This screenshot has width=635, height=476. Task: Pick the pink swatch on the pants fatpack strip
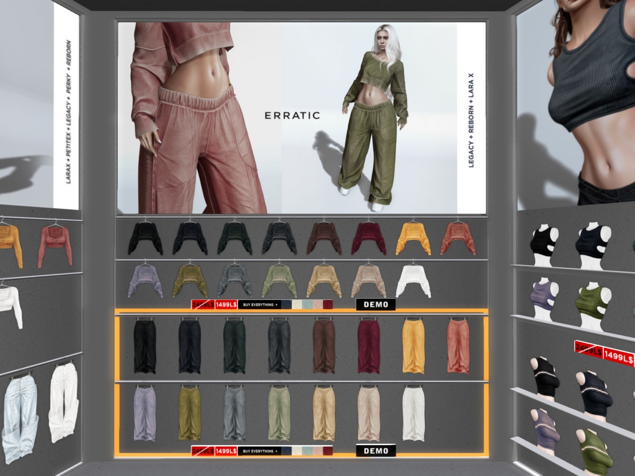317,451
